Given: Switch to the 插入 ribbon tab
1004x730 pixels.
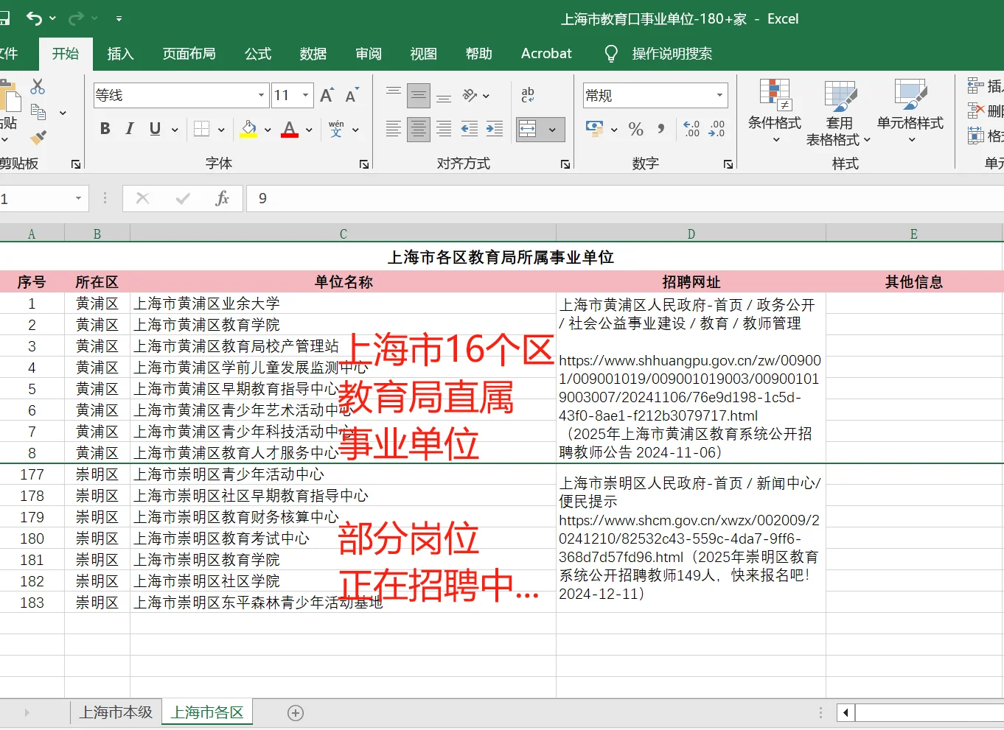Looking at the screenshot, I should point(120,53).
